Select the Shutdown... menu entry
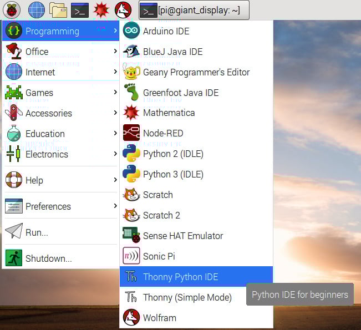This screenshot has height=330, width=361. (60, 258)
